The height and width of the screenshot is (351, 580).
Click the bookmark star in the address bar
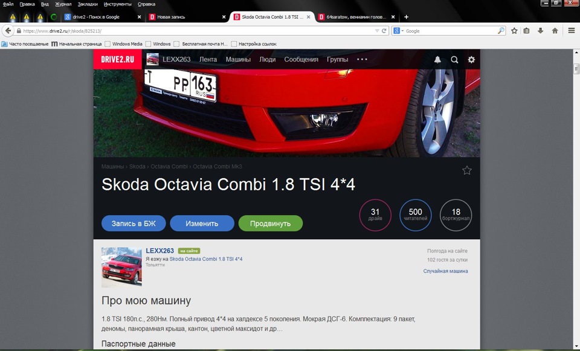coord(514,30)
